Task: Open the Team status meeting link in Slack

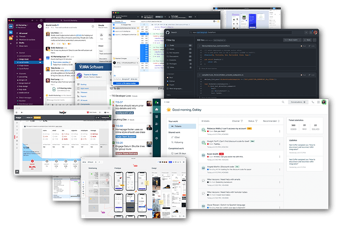Action: [60, 62]
